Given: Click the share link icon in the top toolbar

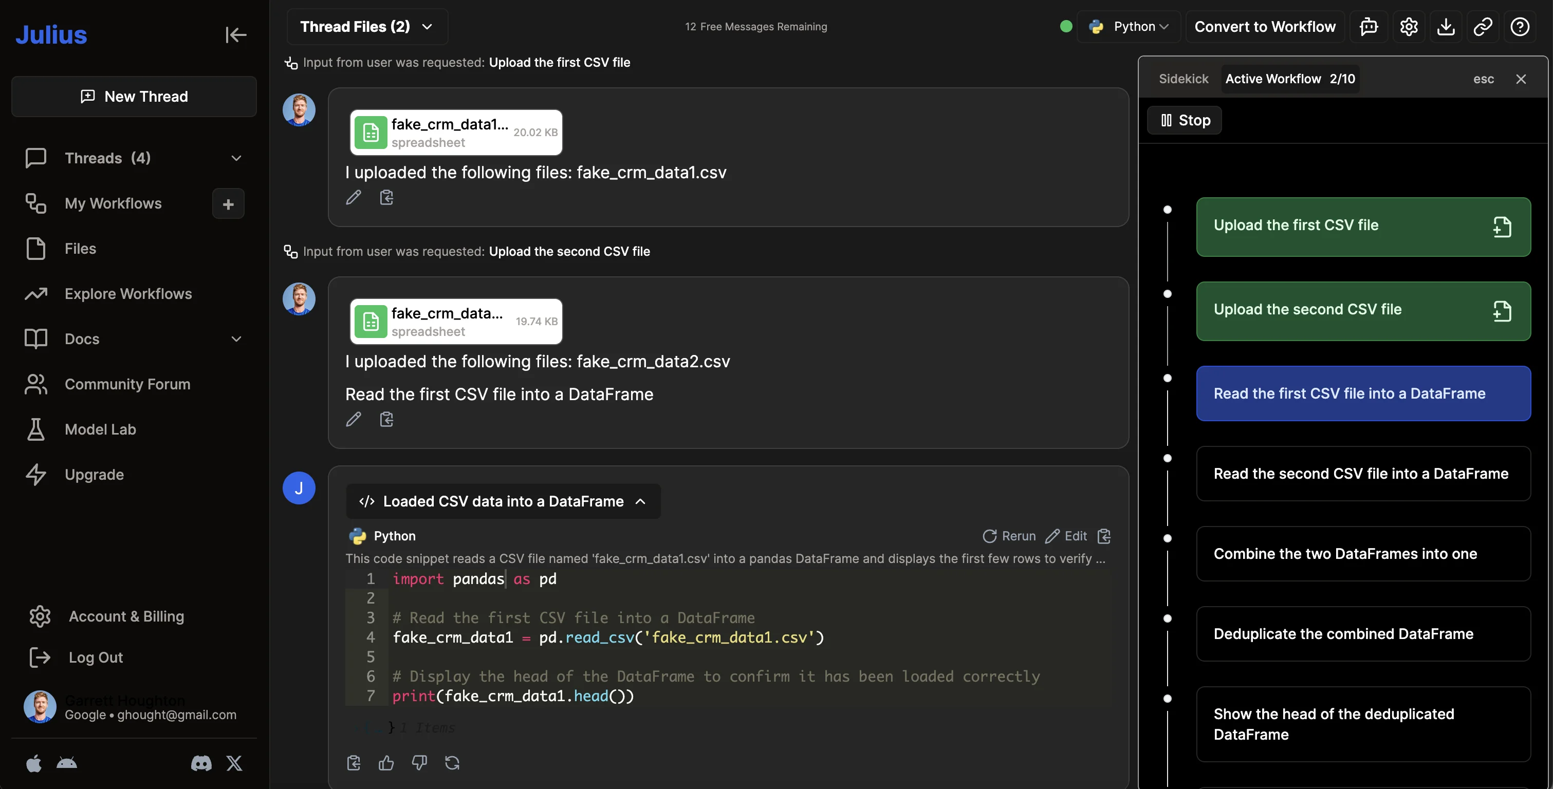Looking at the screenshot, I should (x=1483, y=27).
